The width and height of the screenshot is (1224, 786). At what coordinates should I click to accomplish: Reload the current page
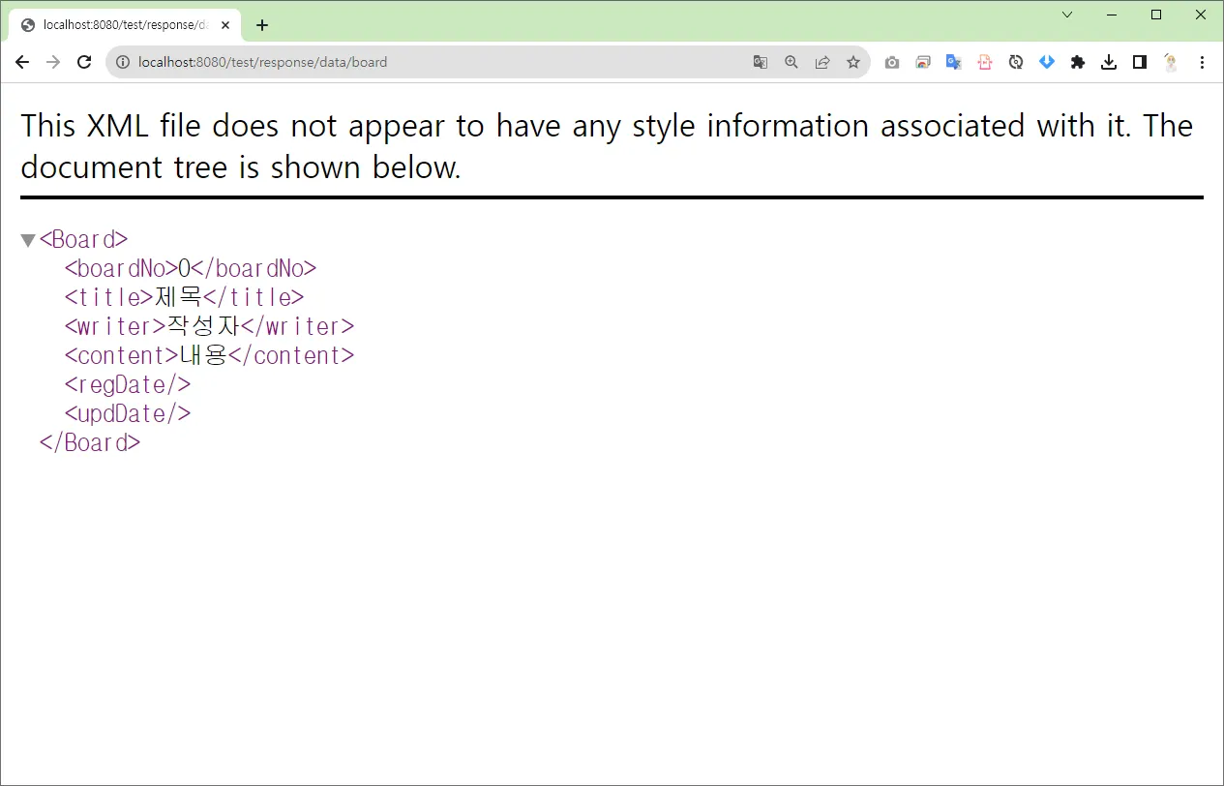(x=84, y=62)
